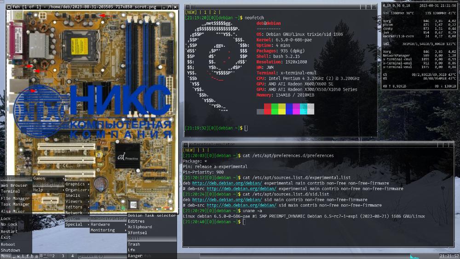Viewport: 460px width, 259px height.
Task: Switch to tab 2 in neofetch terminal
Action: (215, 12)
